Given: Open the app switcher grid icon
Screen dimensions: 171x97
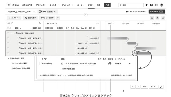Looking at the screenshot, I should (9, 5).
